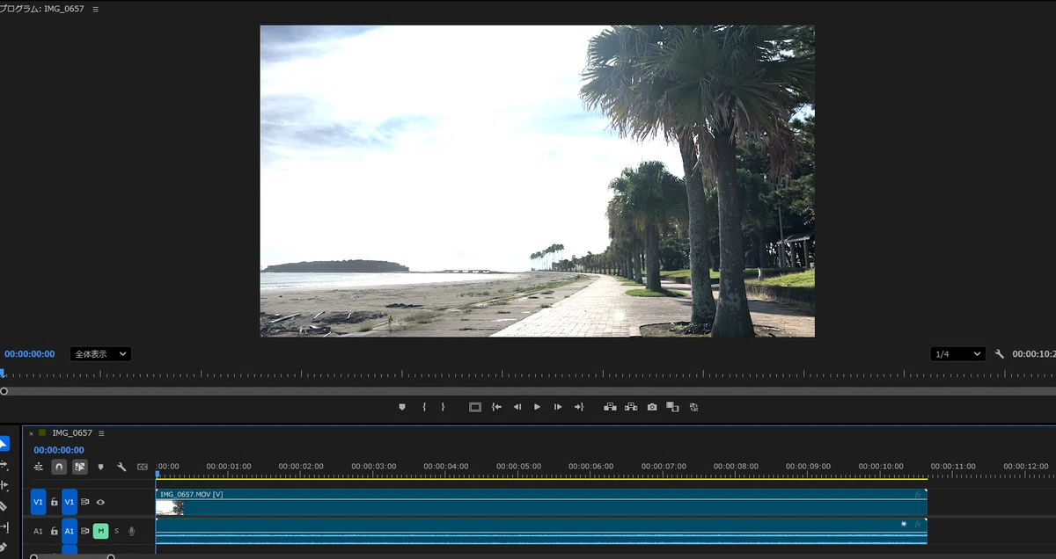
Task: Select IMG_0657.MOV video clip on V1
Action: [541, 502]
